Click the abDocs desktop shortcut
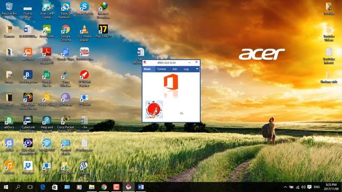The image size is (342, 192). point(9,122)
